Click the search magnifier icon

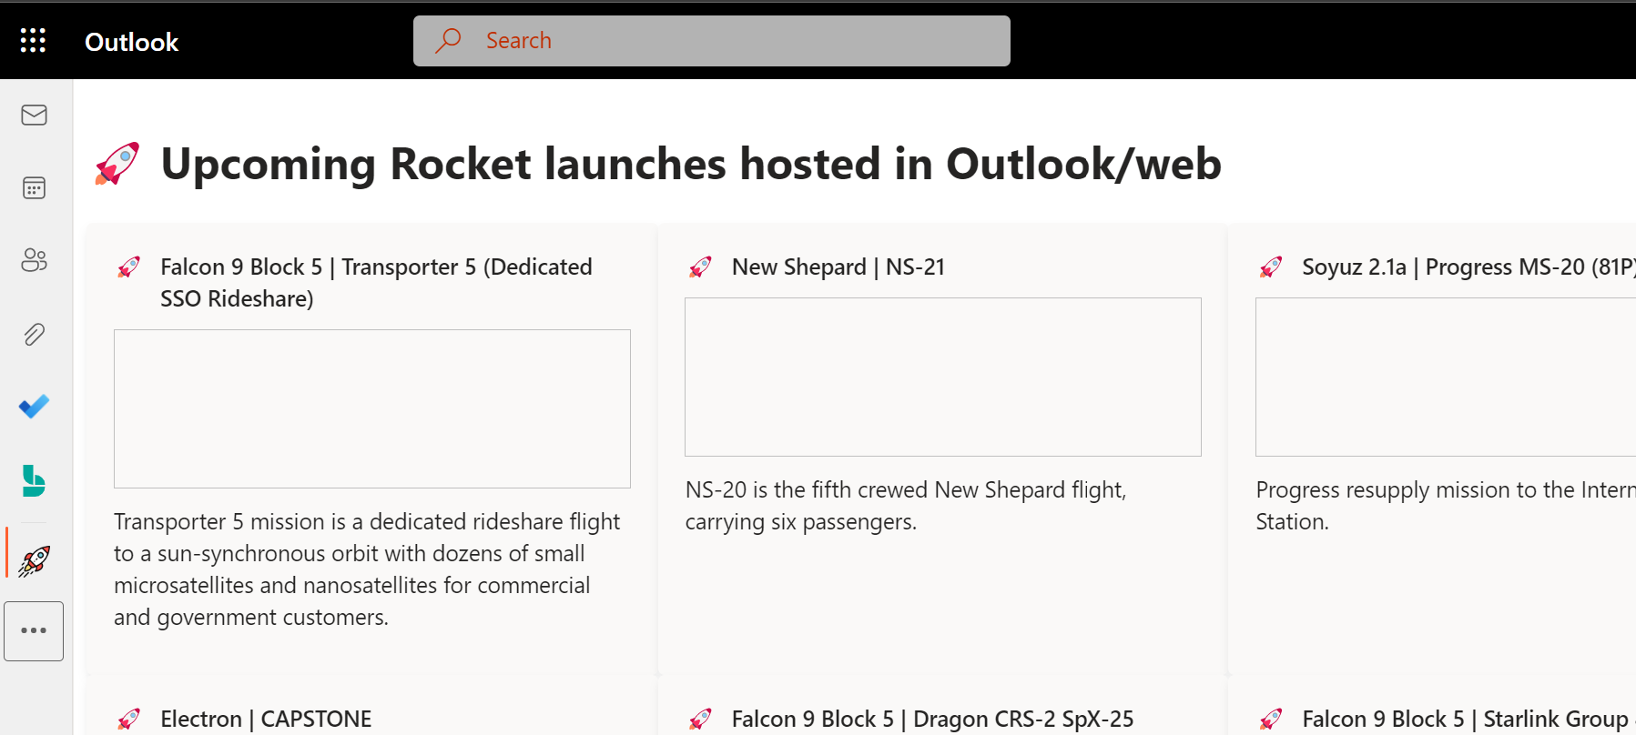click(x=448, y=41)
